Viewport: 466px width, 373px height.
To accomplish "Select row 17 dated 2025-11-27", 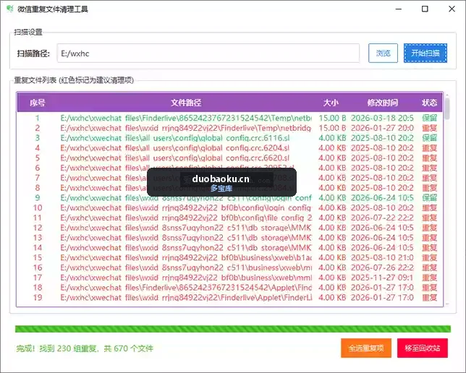I will point(229,278).
